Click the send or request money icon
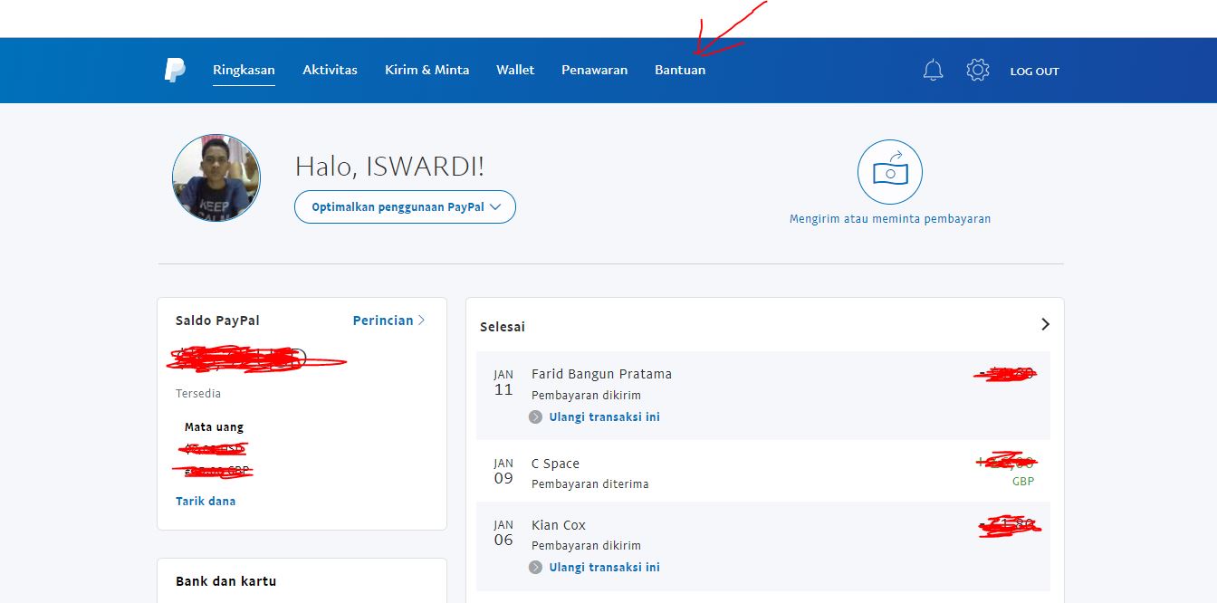The height and width of the screenshot is (603, 1217). tap(890, 172)
